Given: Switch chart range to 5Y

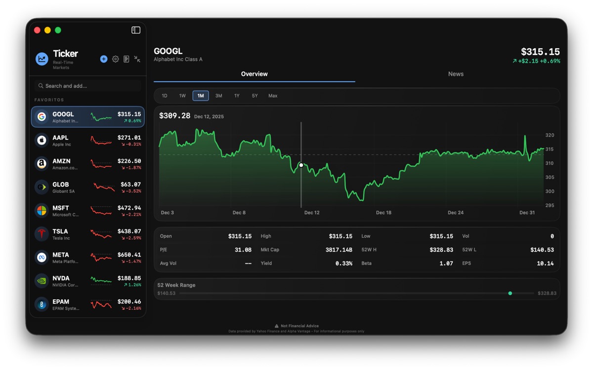Looking at the screenshot, I should (254, 96).
